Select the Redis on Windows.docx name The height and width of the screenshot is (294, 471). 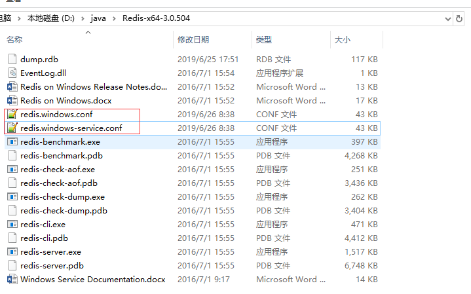(x=66, y=101)
